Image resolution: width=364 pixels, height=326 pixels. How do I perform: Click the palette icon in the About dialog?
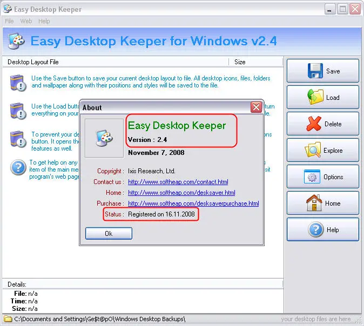coord(104,138)
